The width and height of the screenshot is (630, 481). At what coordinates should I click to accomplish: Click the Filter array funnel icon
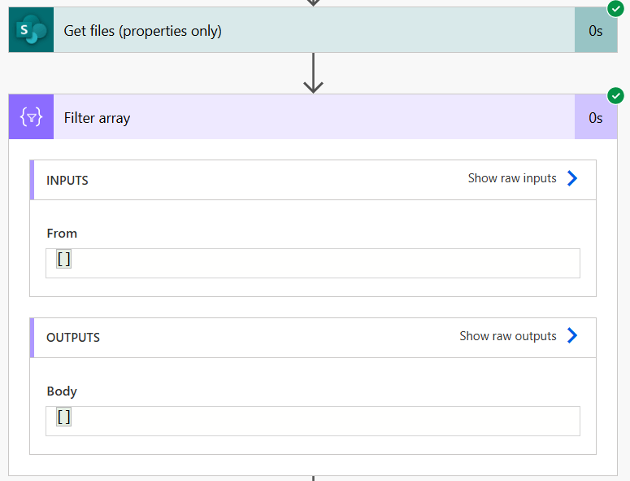point(31,117)
